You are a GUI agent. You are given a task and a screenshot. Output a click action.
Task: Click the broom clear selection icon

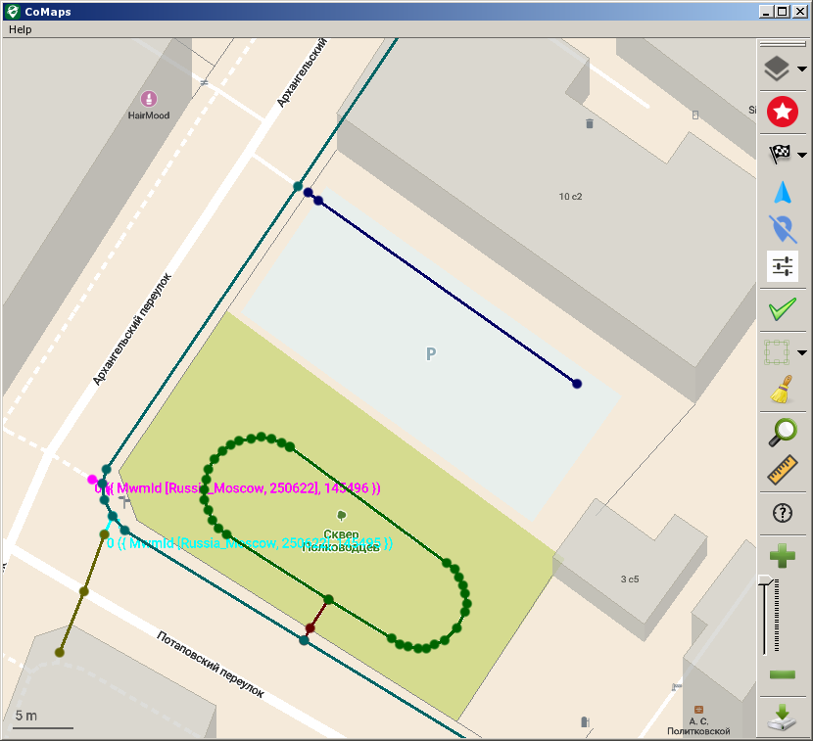pyautogui.click(x=781, y=390)
